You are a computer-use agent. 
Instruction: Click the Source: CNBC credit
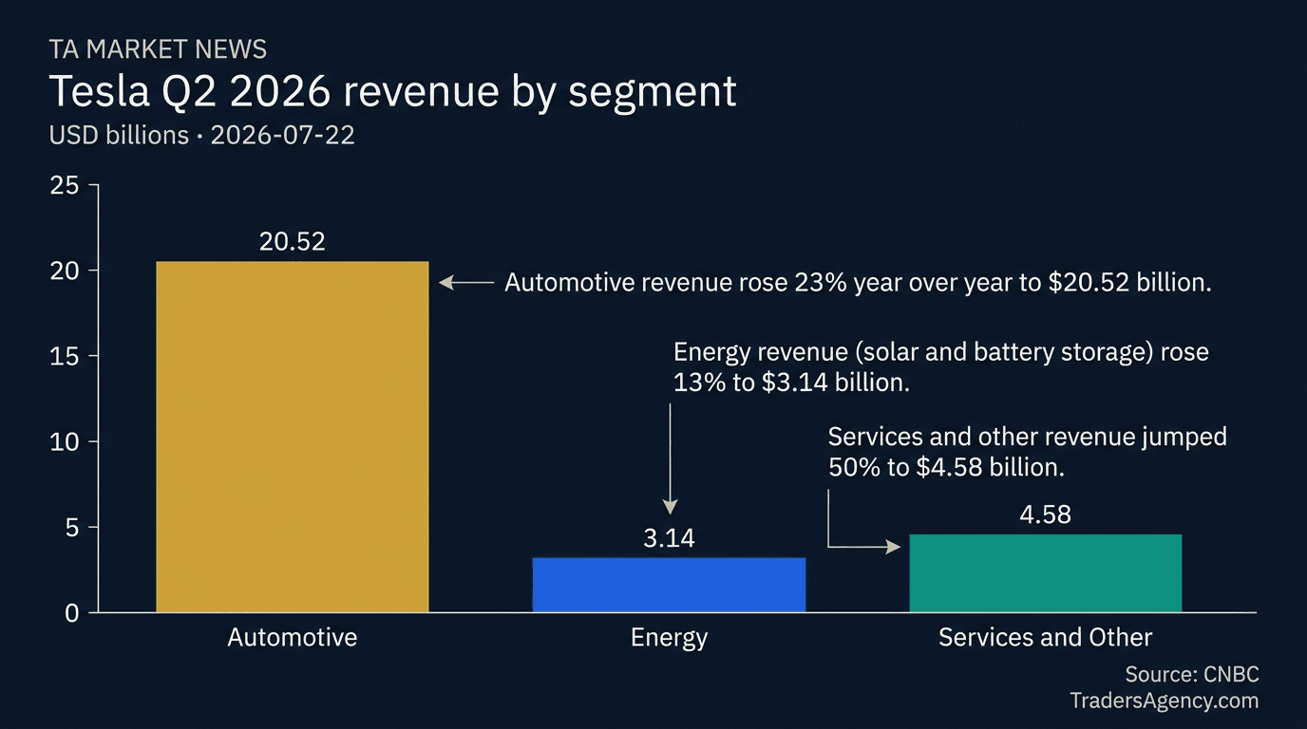(x=1192, y=675)
